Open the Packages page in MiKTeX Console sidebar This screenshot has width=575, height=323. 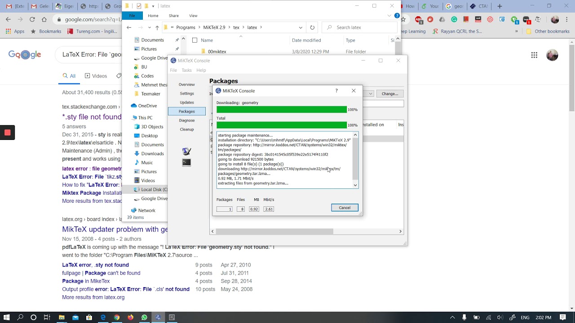pyautogui.click(x=186, y=111)
